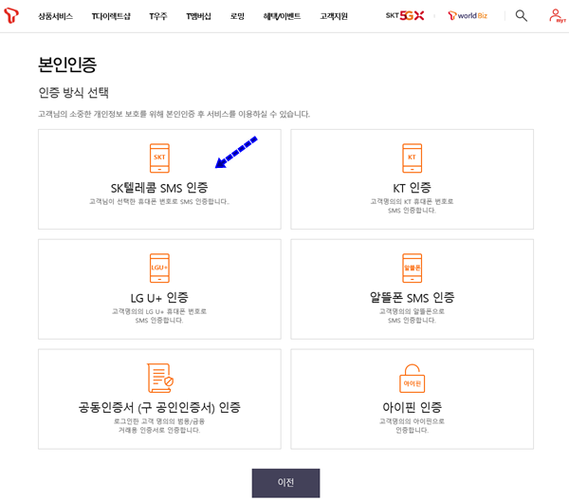The width and height of the screenshot is (569, 501).
Task: Open the 고객지원 menu
Action: click(334, 16)
